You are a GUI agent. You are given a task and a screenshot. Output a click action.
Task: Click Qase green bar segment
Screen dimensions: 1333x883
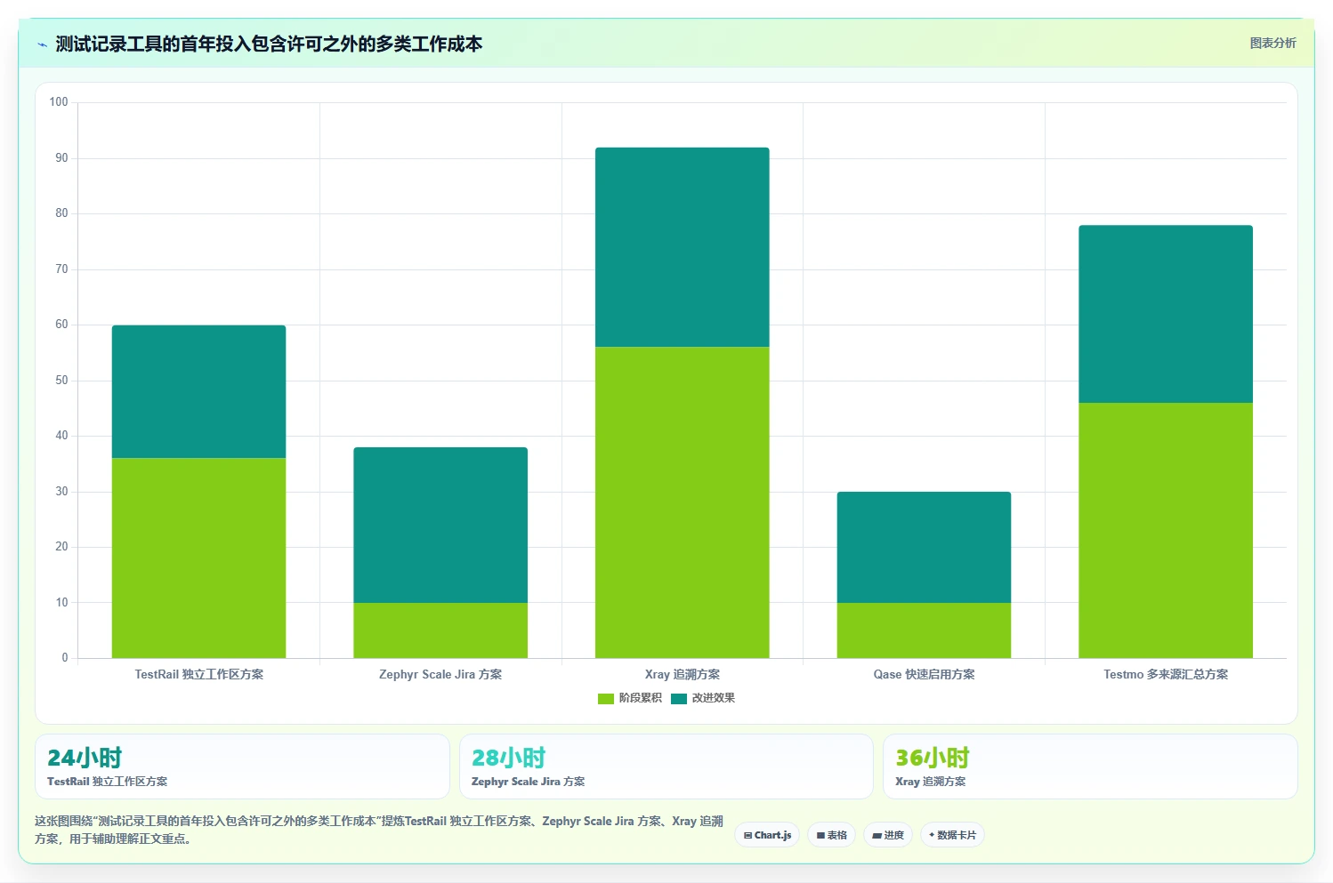pos(924,630)
